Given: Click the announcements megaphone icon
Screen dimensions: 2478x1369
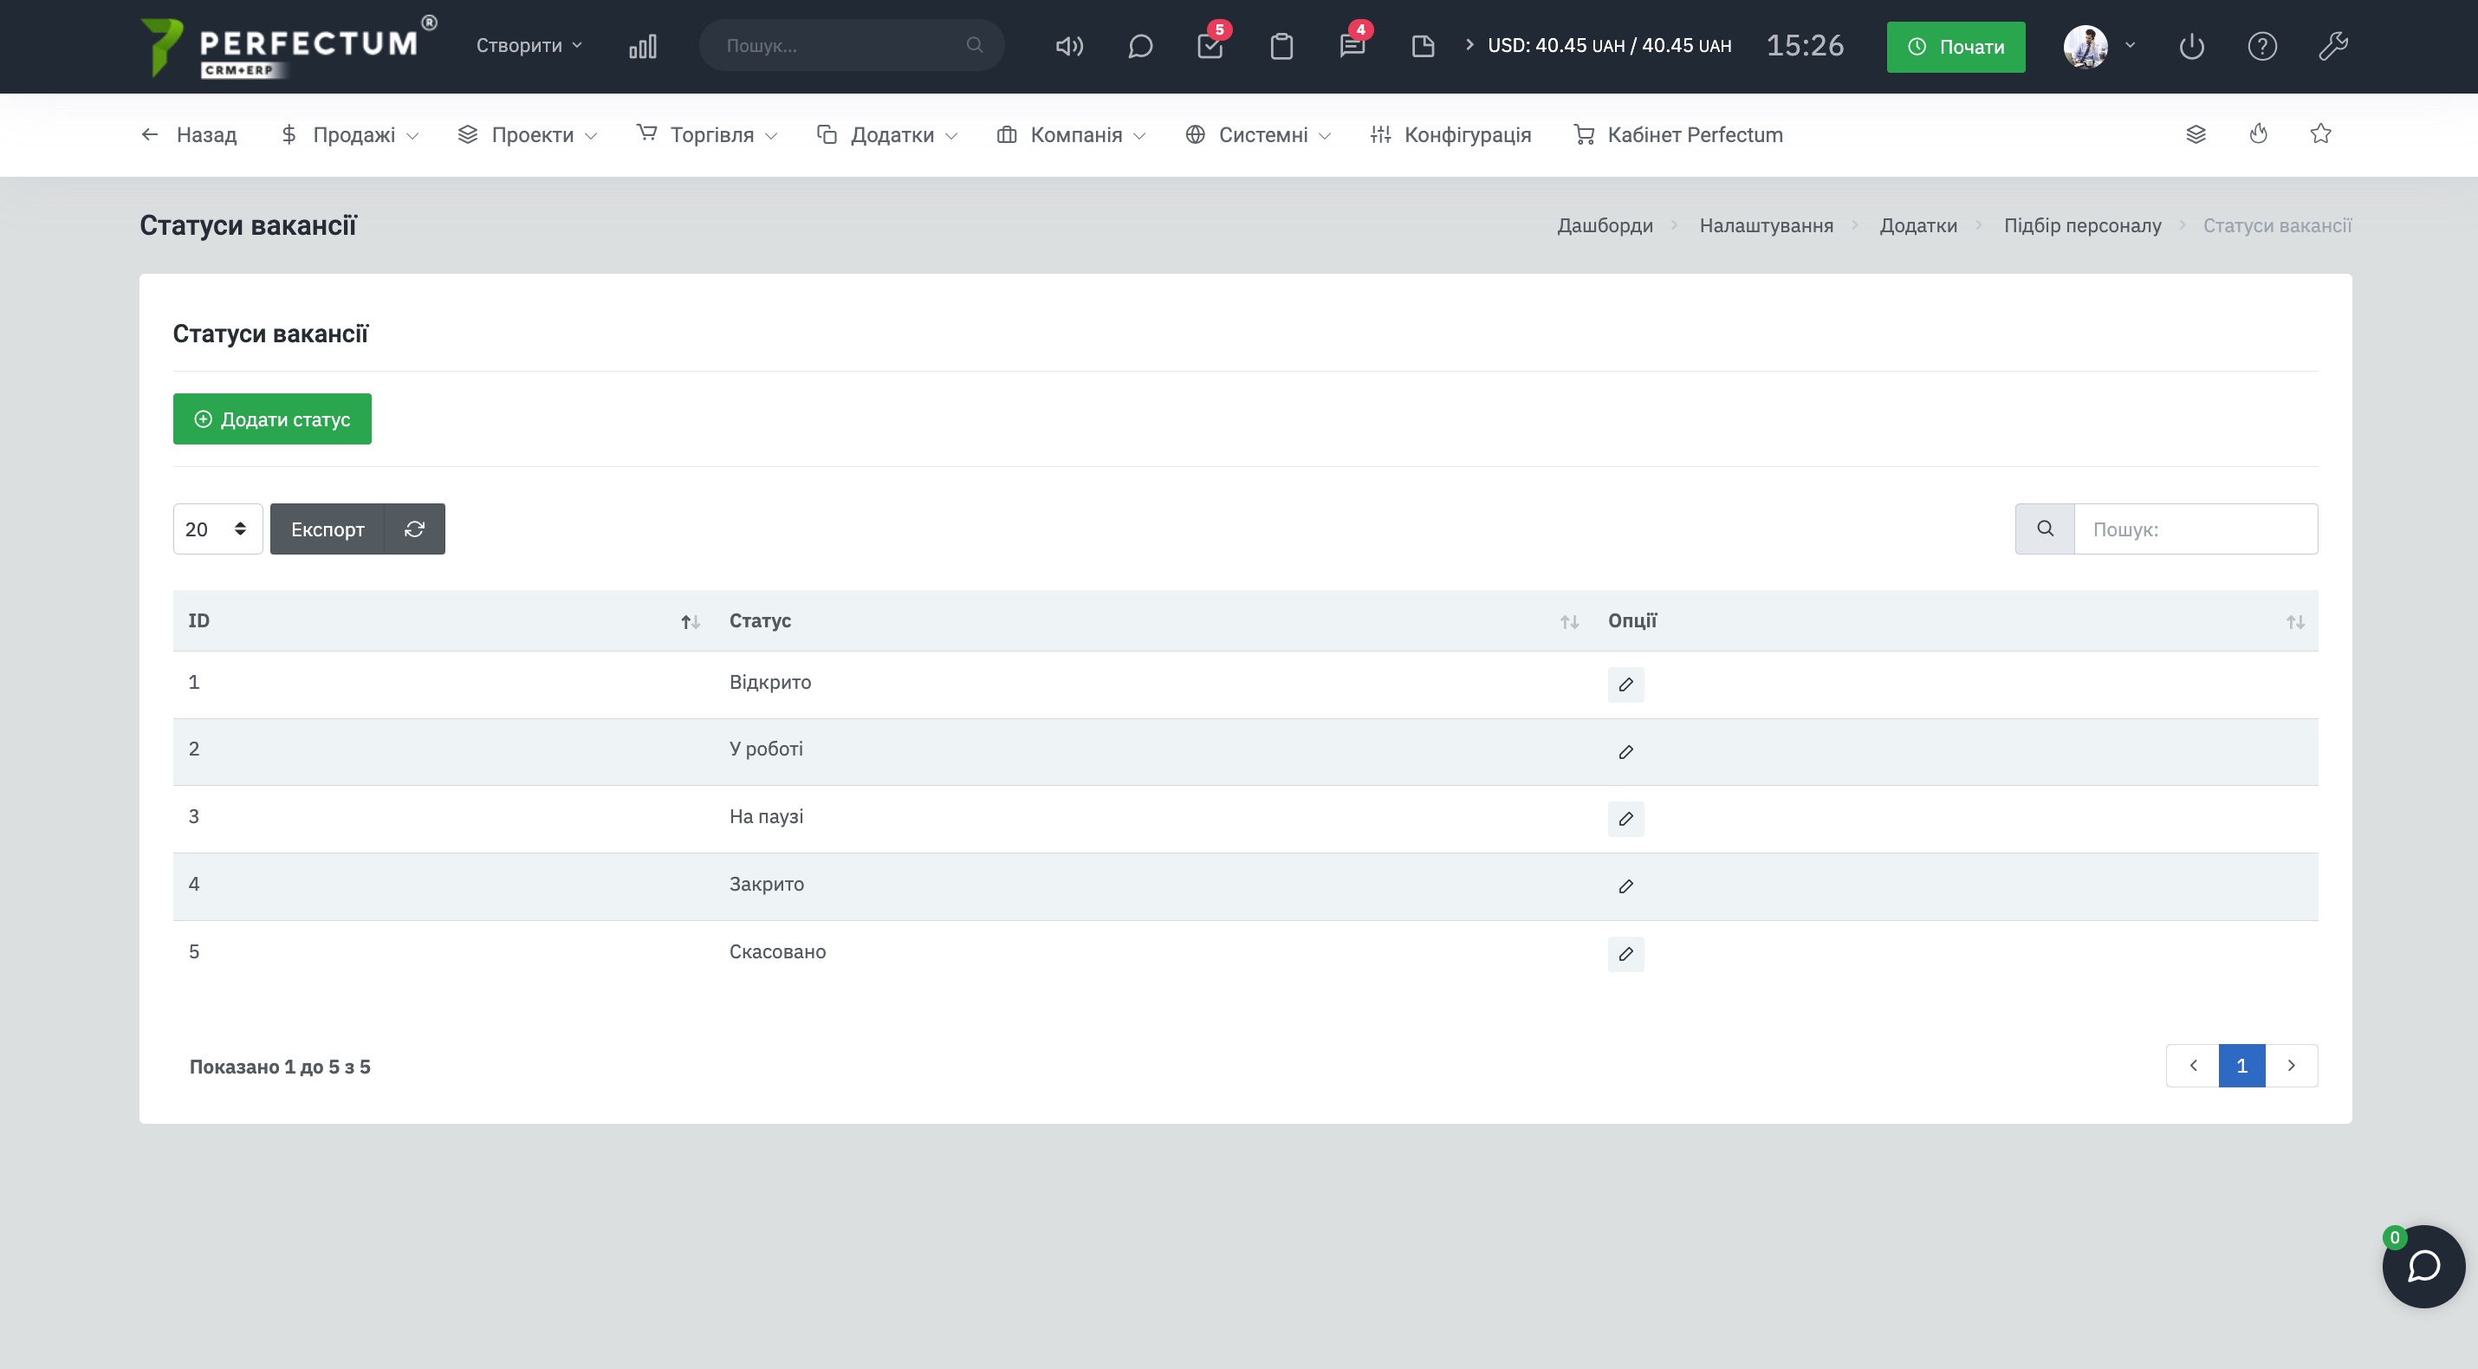Looking at the screenshot, I should click(x=1068, y=46).
